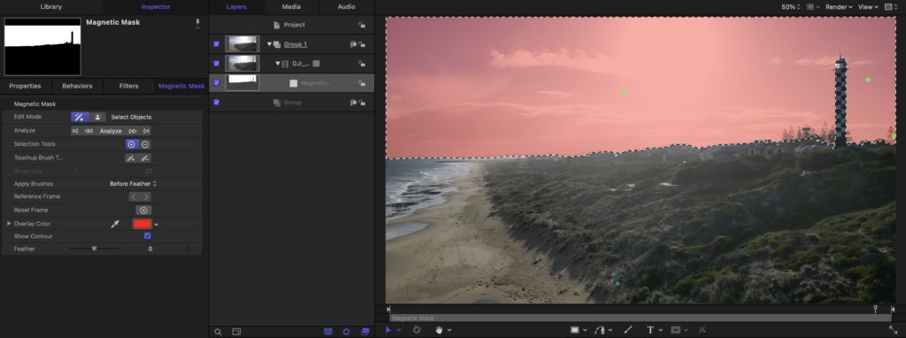Toggle lock on the DJI layer
Image resolution: width=906 pixels, height=338 pixels.
(362, 64)
